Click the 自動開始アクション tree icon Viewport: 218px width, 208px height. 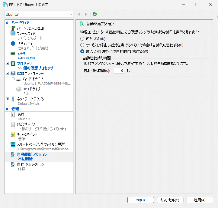pos(13,154)
